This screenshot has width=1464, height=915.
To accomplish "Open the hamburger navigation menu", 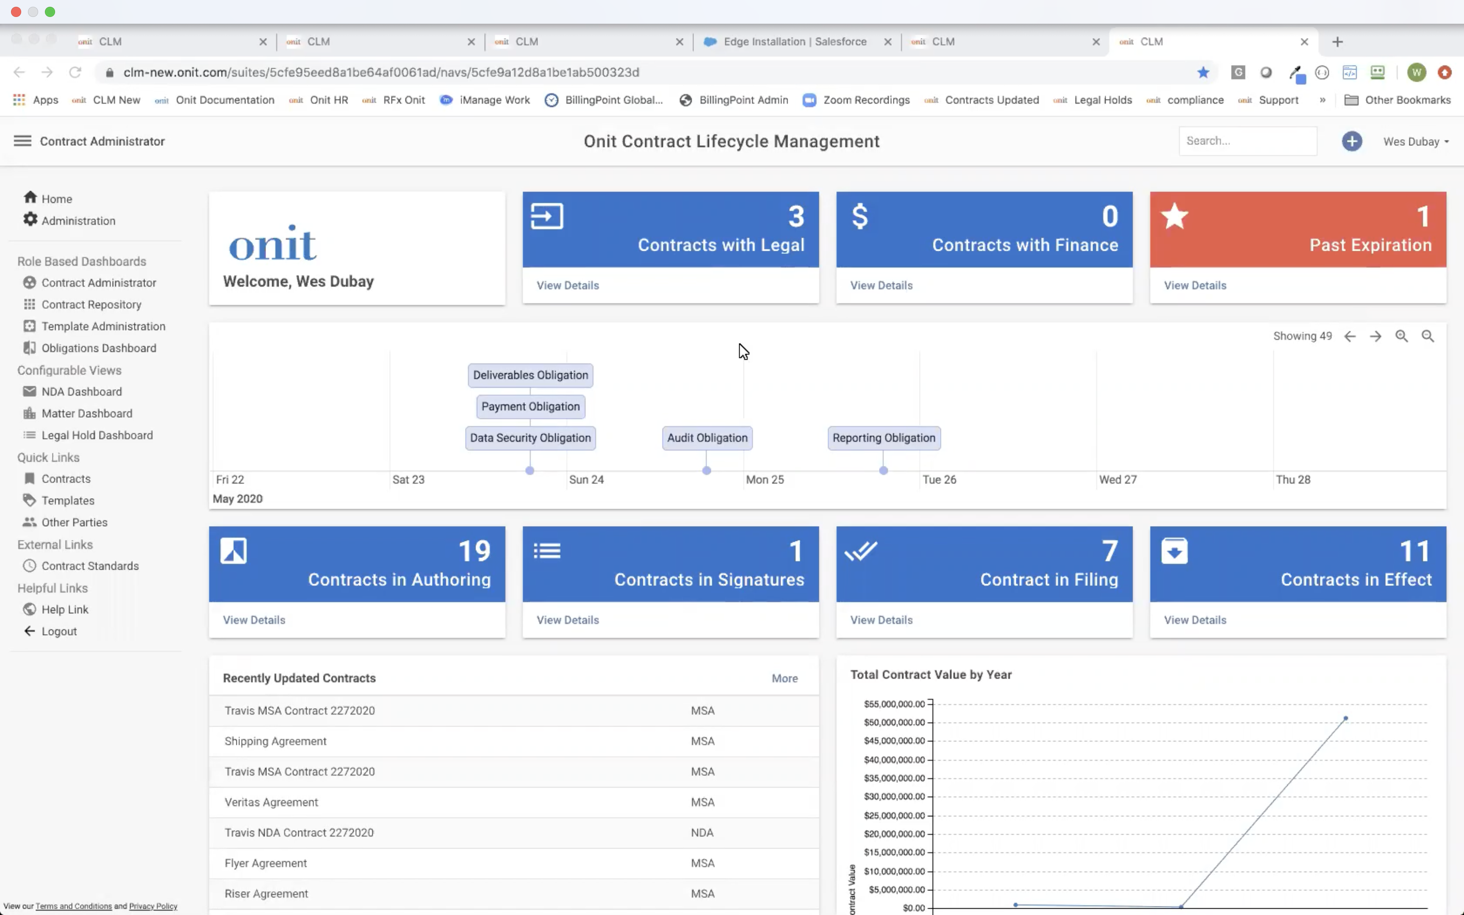I will (22, 141).
